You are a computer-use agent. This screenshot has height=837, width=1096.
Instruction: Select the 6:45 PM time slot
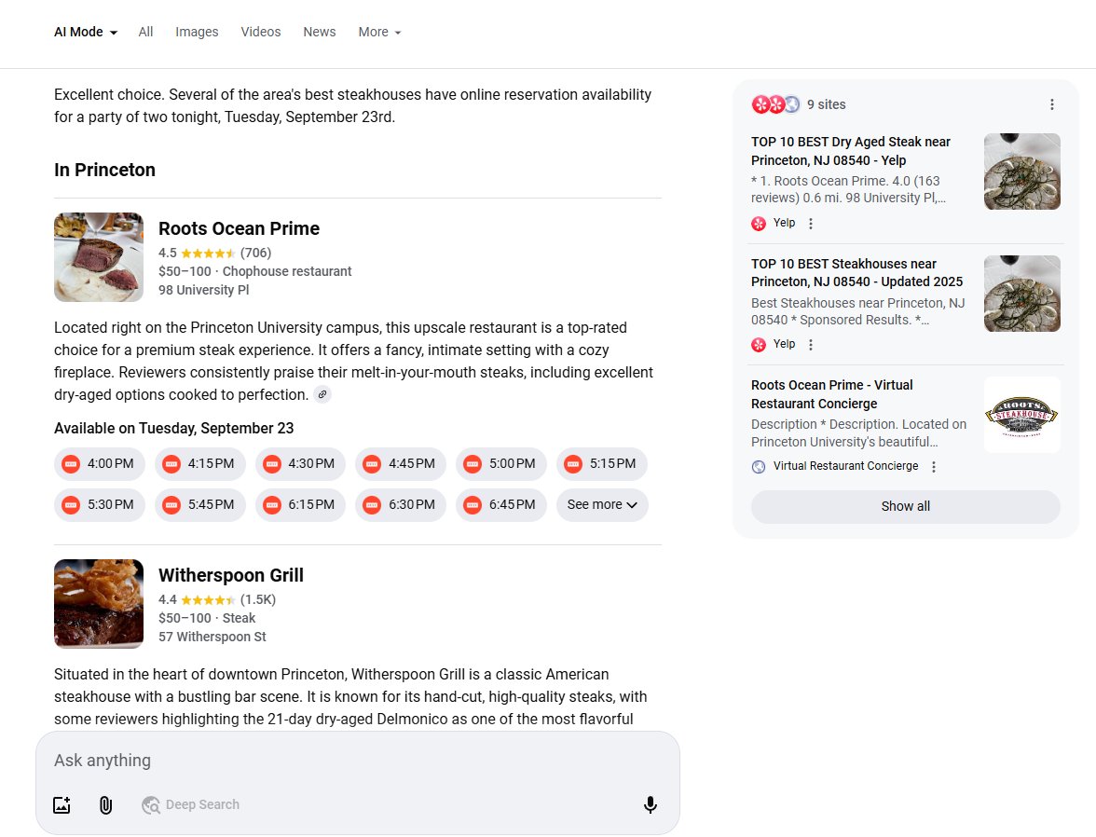point(500,504)
